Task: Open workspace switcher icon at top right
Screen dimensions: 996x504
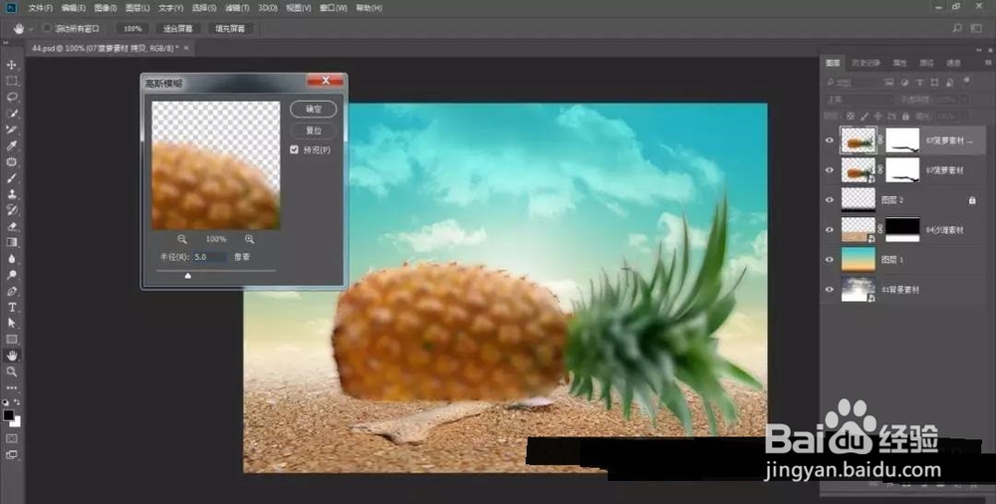Action: pyautogui.click(x=976, y=29)
